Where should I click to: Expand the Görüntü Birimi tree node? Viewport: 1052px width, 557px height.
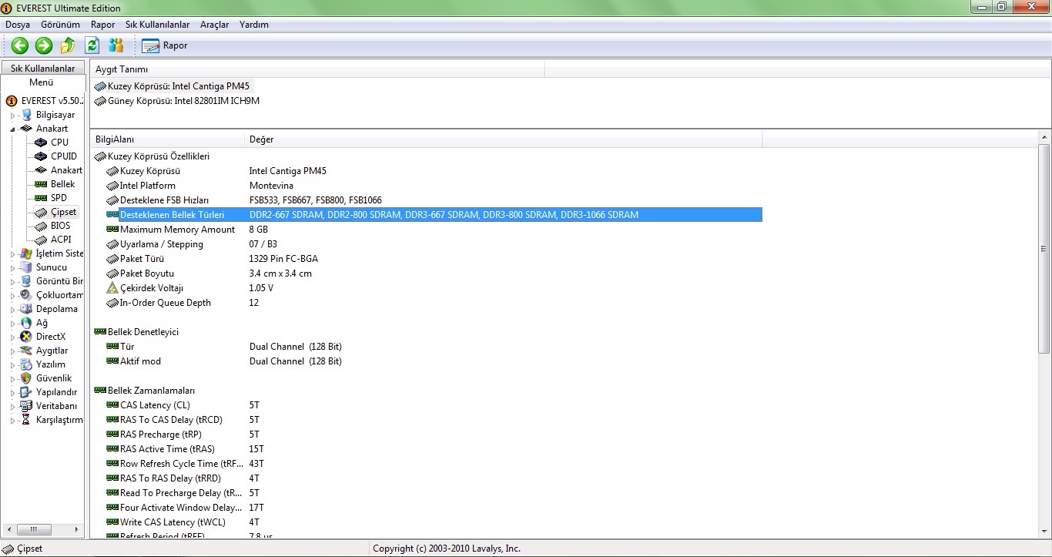[x=13, y=281]
